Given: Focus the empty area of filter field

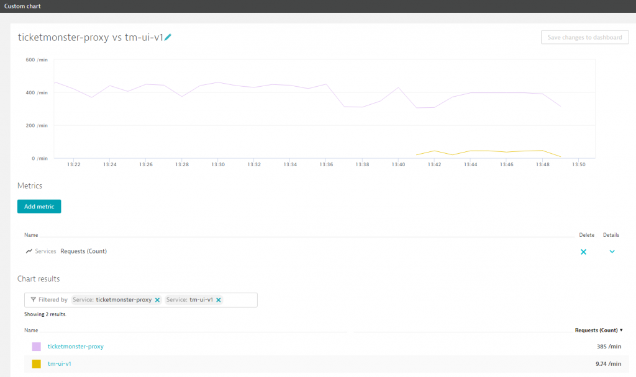Looking at the screenshot, I should (240, 300).
